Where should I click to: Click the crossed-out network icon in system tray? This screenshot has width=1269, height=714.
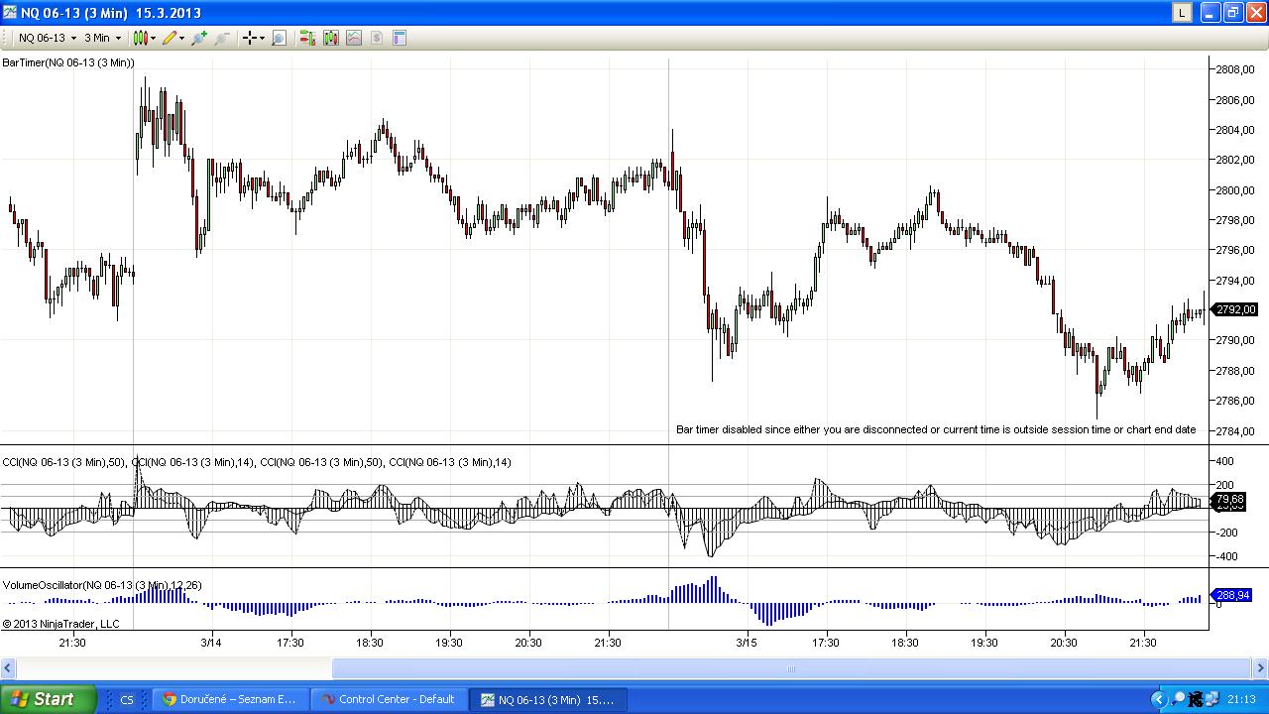point(1196,700)
